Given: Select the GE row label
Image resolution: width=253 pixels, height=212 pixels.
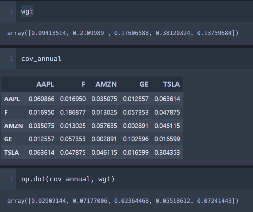Looking at the screenshot, I should point(8,139).
